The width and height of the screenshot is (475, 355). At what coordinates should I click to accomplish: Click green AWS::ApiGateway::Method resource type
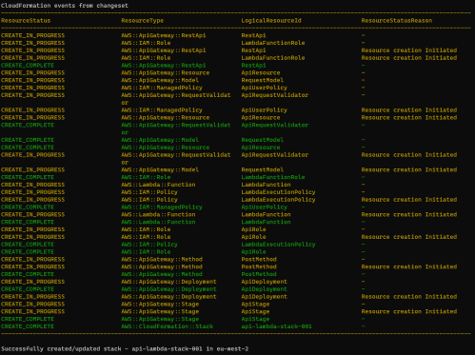(x=162, y=274)
